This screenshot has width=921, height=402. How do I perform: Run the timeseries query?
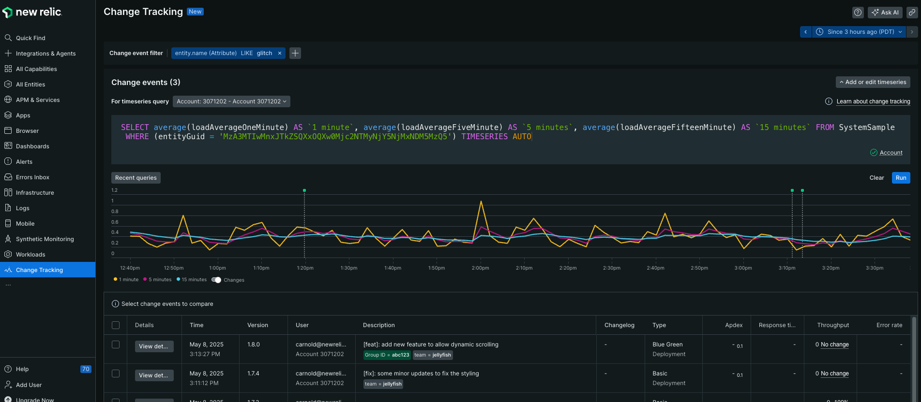901,178
